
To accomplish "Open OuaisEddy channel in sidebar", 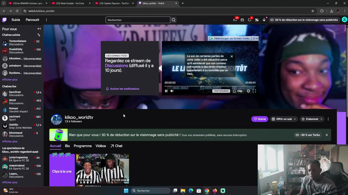I will (x=22, y=51).
